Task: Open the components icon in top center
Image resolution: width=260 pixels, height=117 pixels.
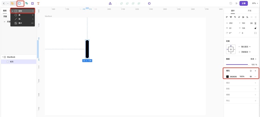Action: tap(110, 3)
